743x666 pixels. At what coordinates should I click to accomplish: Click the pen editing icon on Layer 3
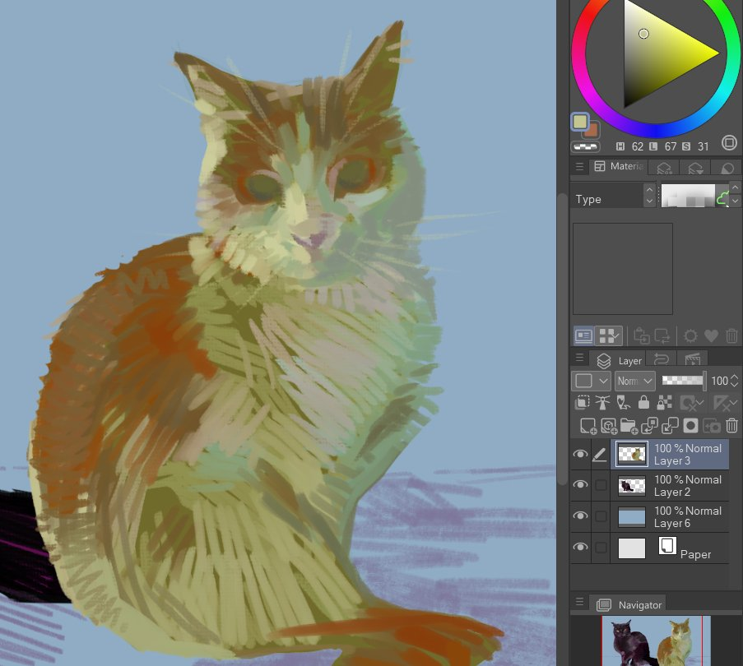point(600,455)
